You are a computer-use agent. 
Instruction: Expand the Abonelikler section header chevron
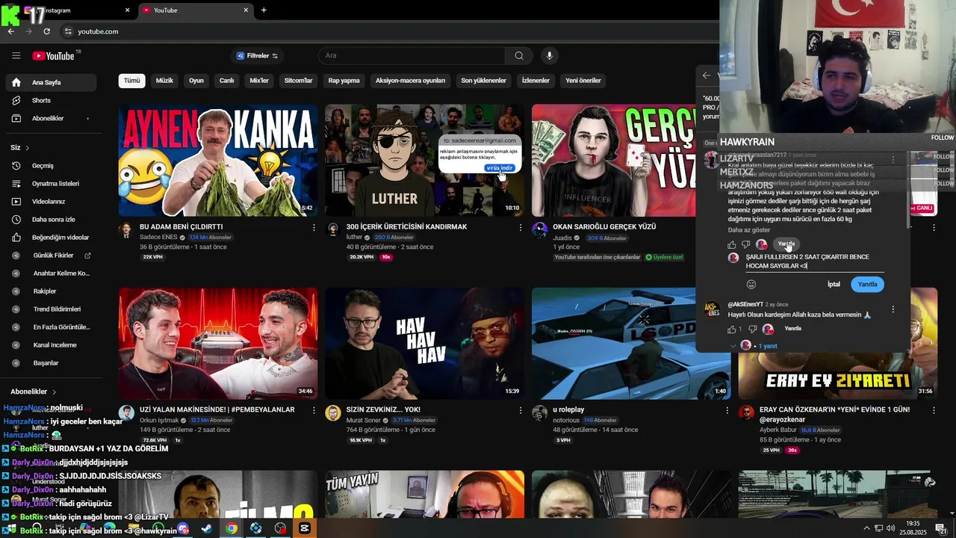54,392
